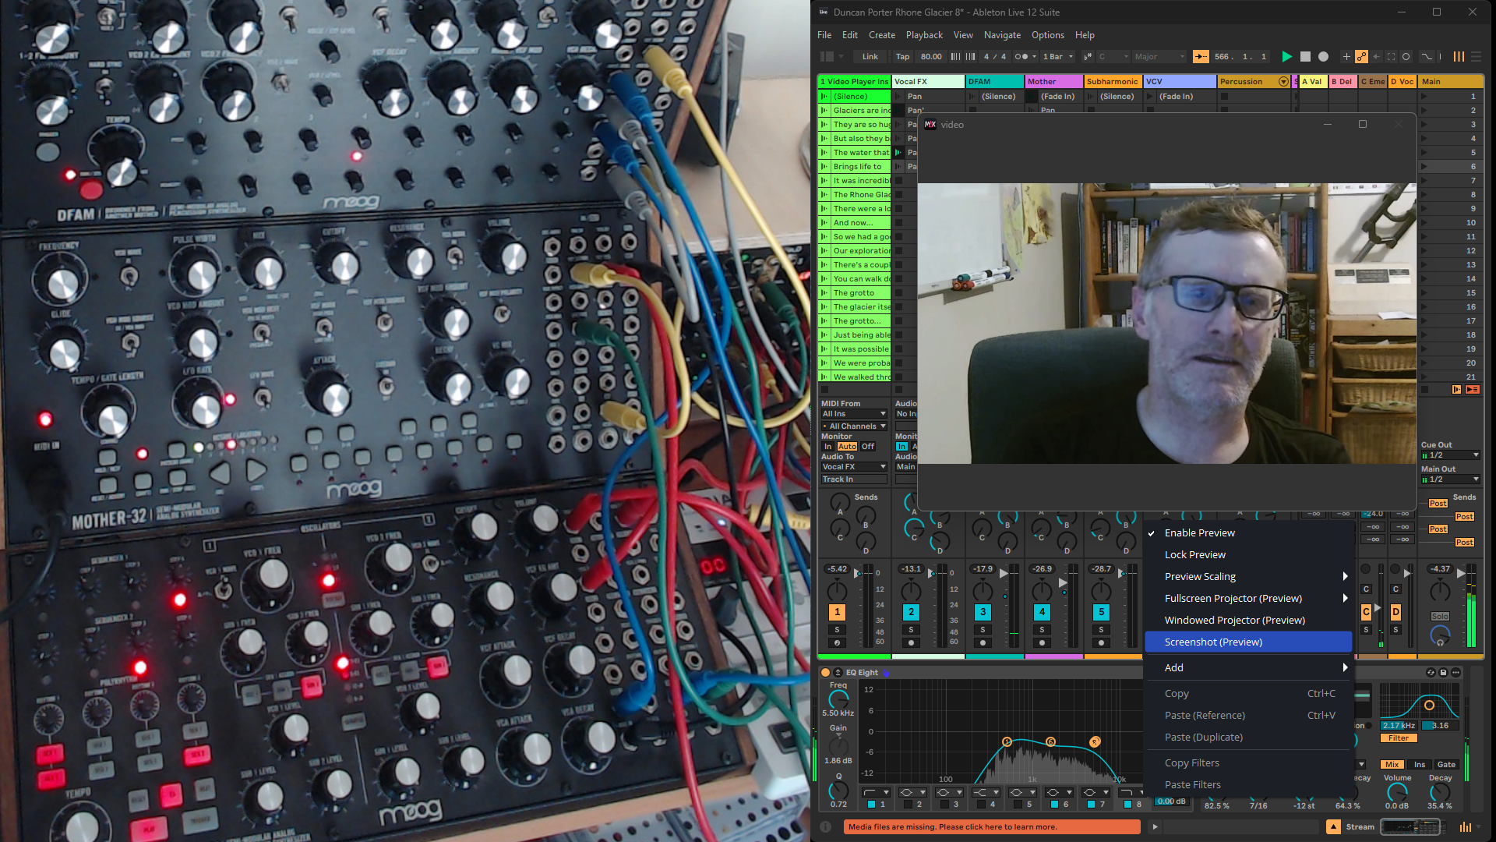
Task: Open the Vocal FX Audio To dropdown
Action: (854, 467)
